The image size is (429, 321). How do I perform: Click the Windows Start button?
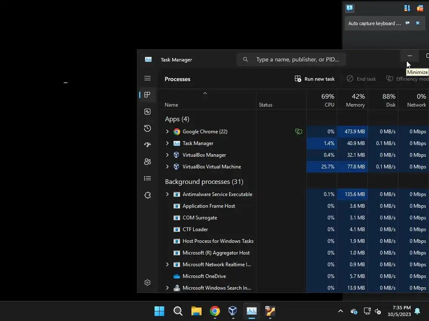(x=159, y=311)
